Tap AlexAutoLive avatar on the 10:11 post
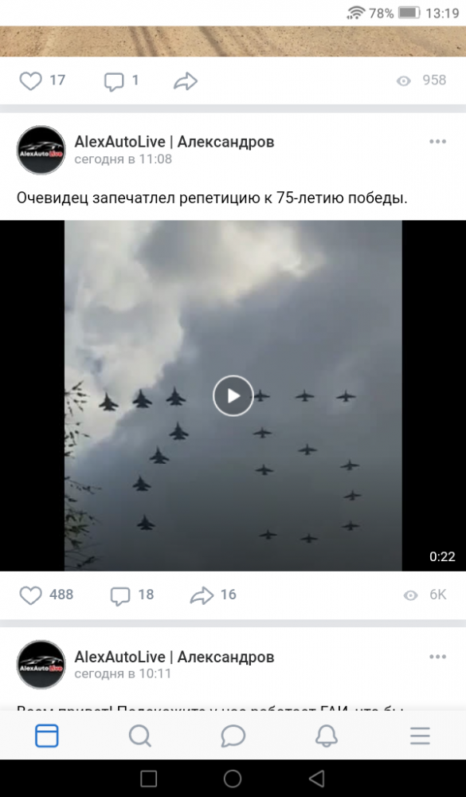This screenshot has height=797, width=466. click(41, 665)
